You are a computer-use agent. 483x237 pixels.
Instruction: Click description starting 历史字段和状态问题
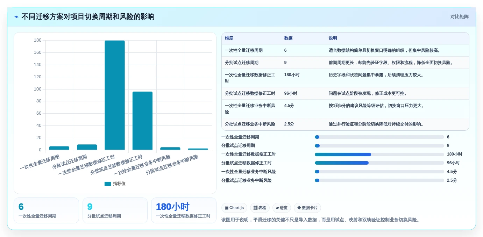click(377, 75)
